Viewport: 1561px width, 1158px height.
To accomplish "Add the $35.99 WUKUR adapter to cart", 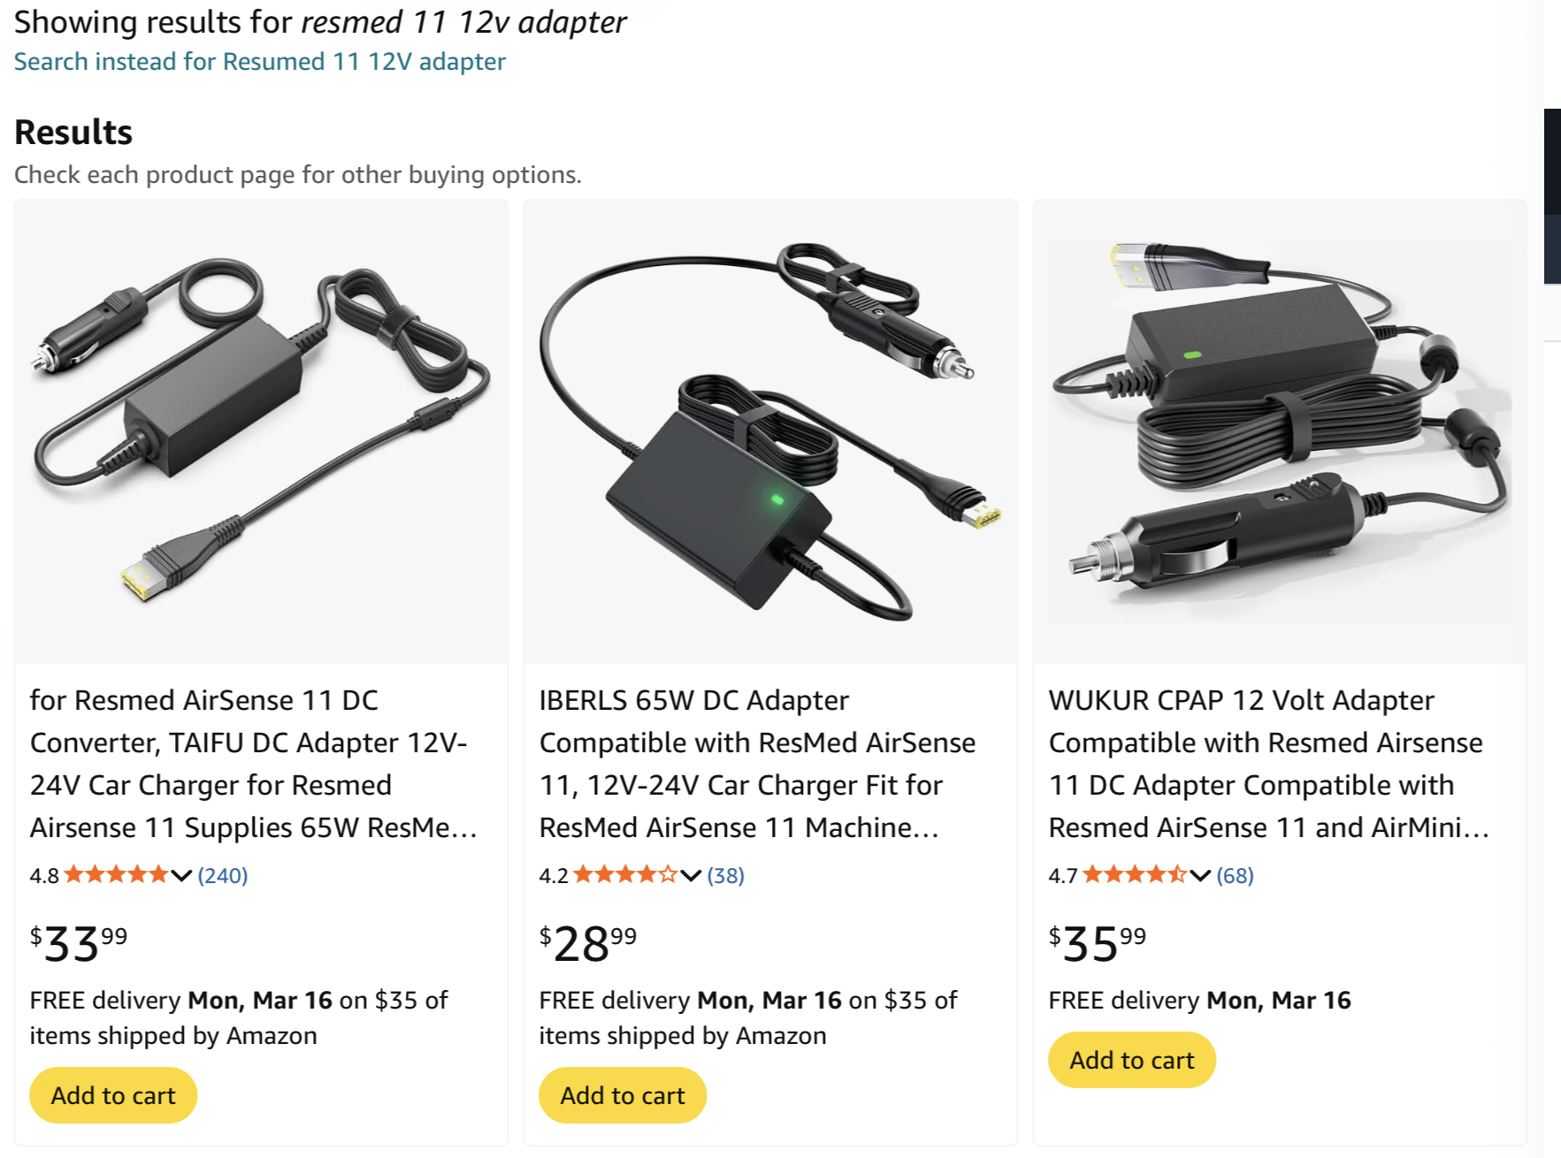I will (1132, 1060).
